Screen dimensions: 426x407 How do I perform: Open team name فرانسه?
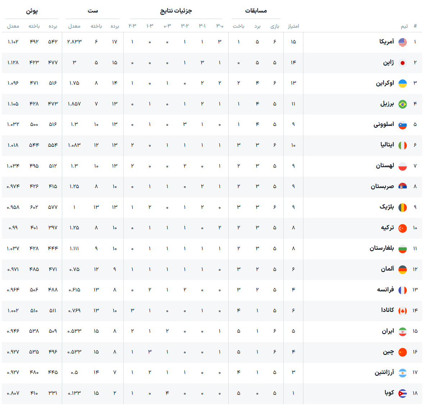tap(385, 290)
